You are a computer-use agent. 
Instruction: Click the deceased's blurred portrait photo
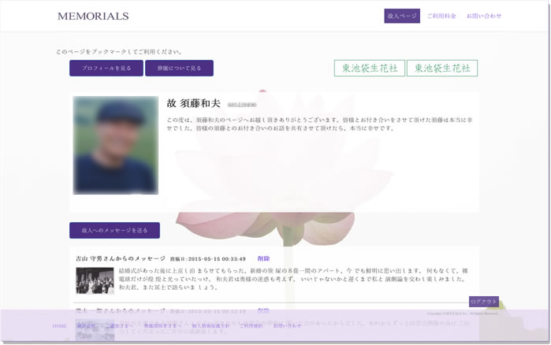click(x=116, y=145)
